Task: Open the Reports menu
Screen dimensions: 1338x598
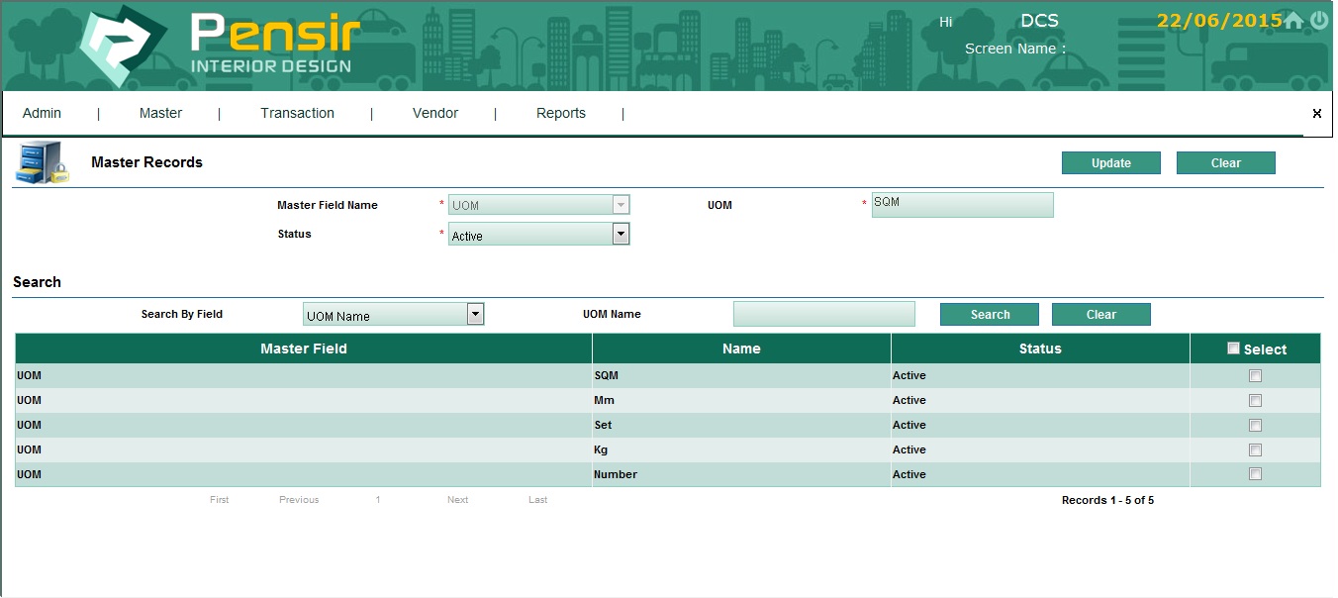Action: coord(561,114)
